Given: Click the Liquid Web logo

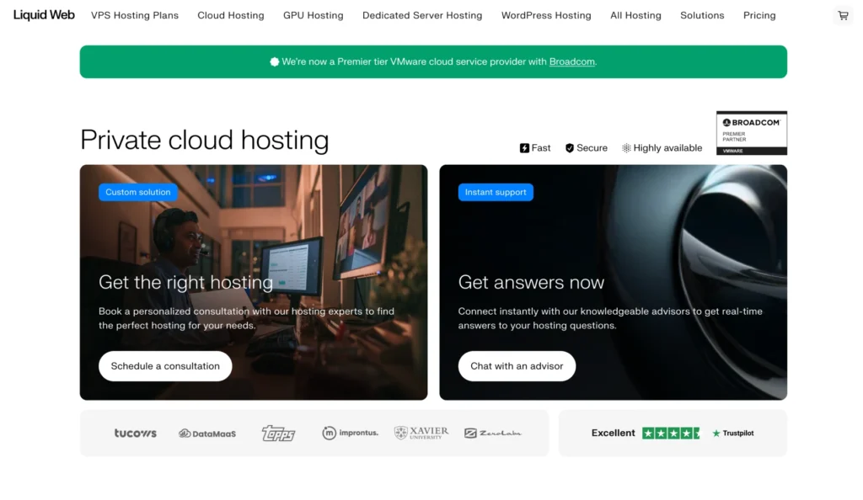Looking at the screenshot, I should (x=43, y=14).
